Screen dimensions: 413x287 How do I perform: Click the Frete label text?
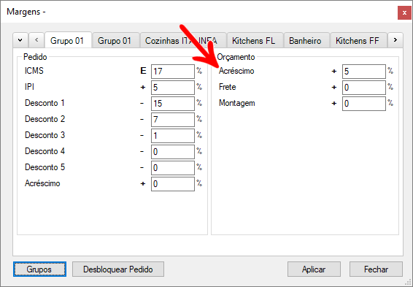(x=228, y=87)
